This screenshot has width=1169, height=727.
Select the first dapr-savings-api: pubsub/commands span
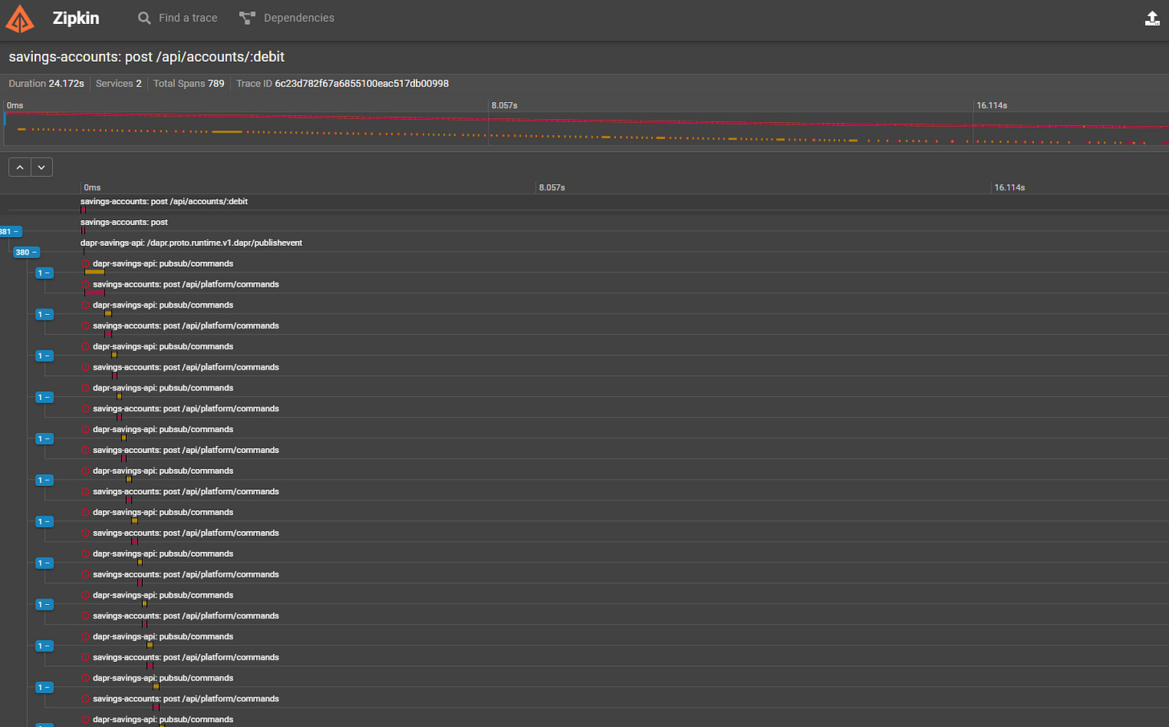tap(163, 263)
